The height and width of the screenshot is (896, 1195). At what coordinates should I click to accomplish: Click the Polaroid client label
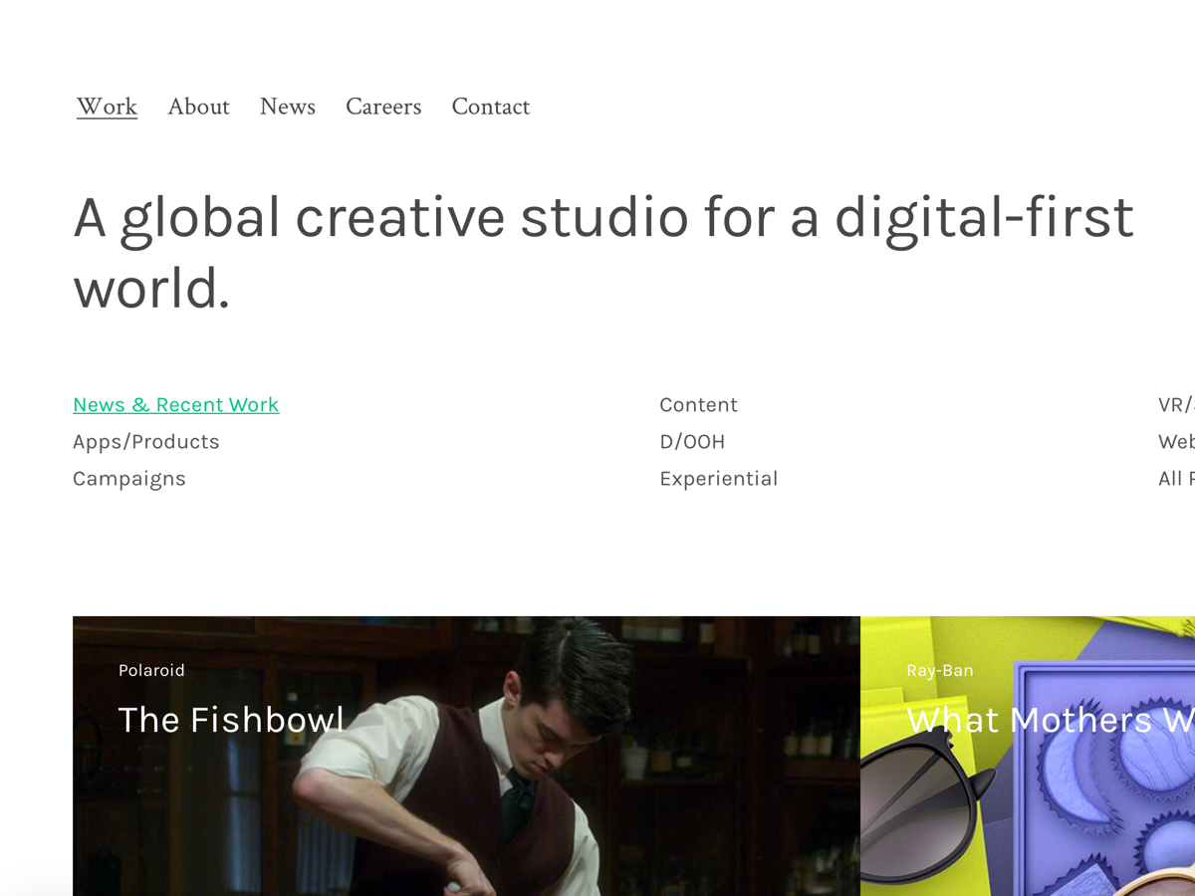[x=151, y=671]
